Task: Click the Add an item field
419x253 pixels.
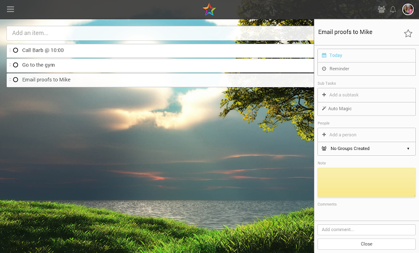Action: (x=160, y=33)
